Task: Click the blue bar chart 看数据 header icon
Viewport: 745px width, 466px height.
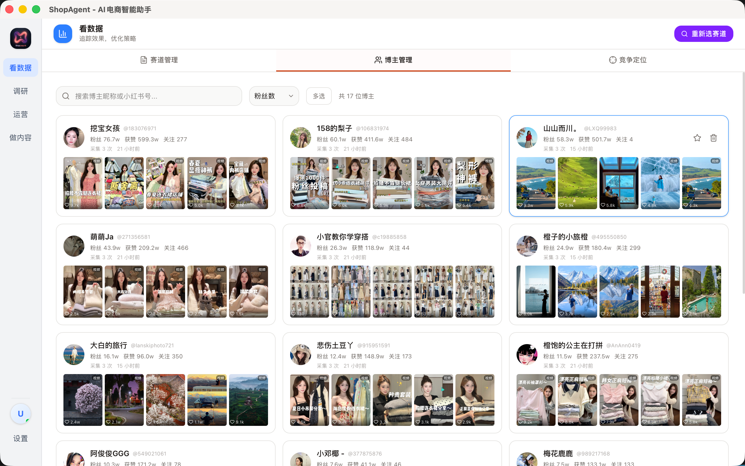Action: [x=63, y=33]
